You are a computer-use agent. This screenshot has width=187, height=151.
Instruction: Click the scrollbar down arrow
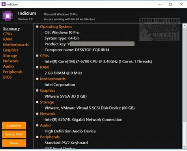click(184, 147)
